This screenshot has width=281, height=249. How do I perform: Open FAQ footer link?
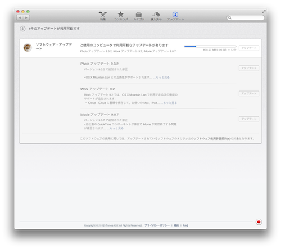(185, 225)
